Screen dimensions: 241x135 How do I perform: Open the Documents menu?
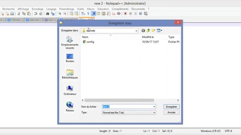tap(138, 9)
